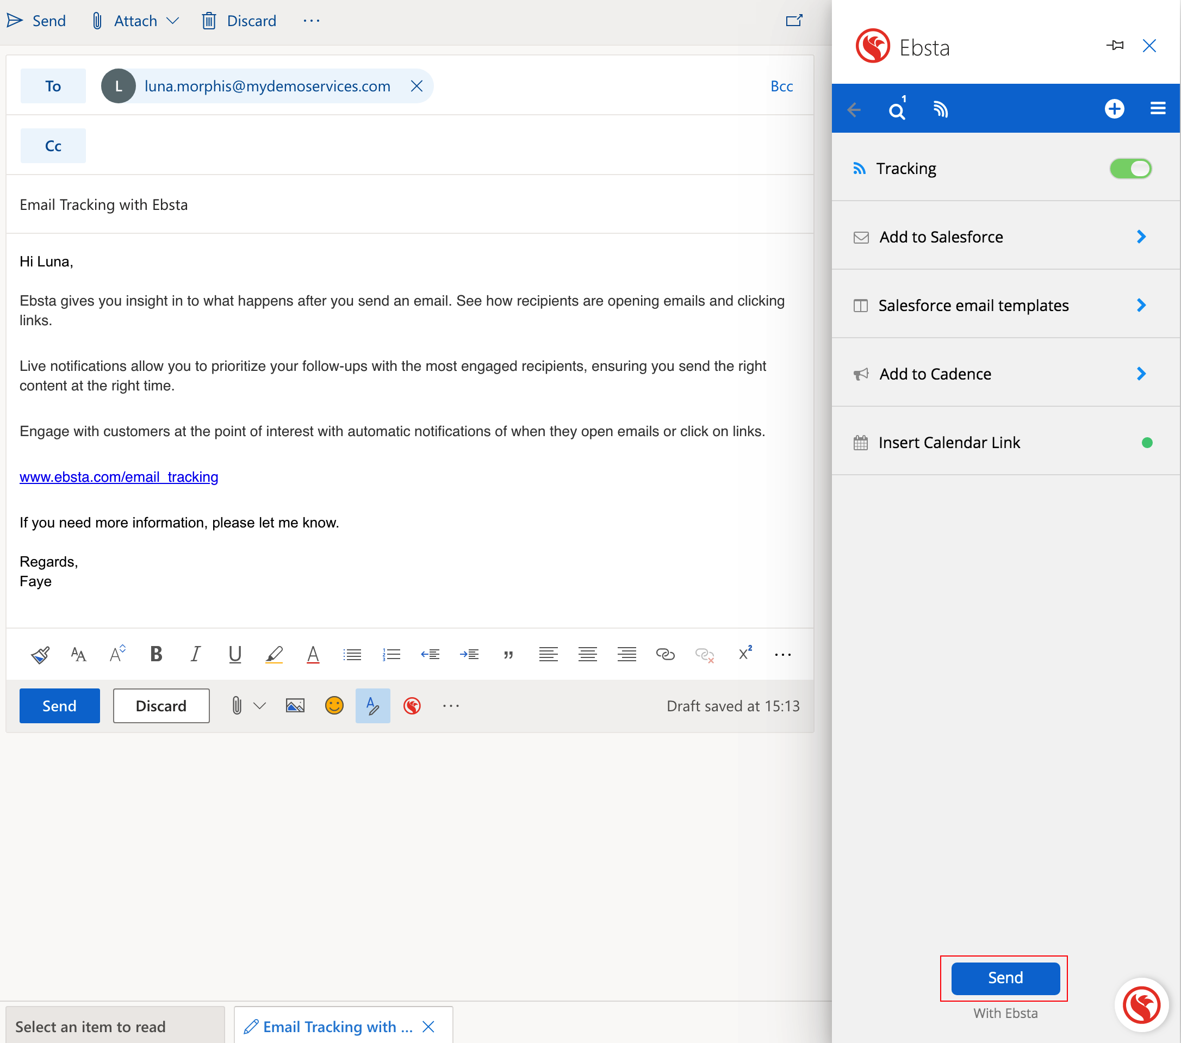
Task: Insert an emoji with the smiley icon
Action: point(334,705)
